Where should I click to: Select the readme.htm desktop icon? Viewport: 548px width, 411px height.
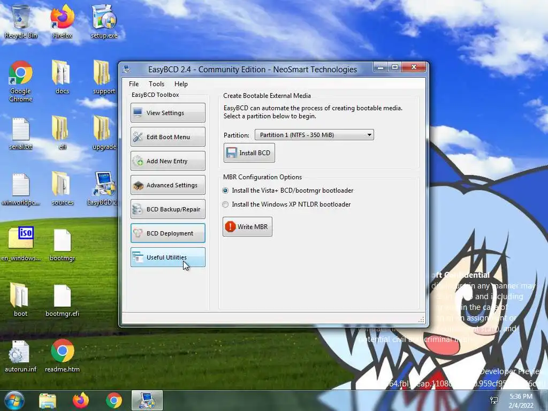62,356
